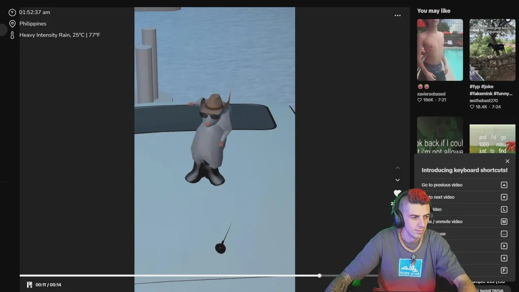The width and height of the screenshot is (519, 292).
Task: Open xaviersobased pool video thumbnail
Action: [x=440, y=50]
